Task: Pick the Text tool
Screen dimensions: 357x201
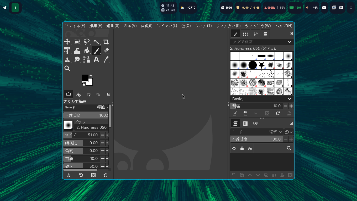Action: tap(96, 59)
